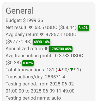Click the Total transactions 181 text
This screenshot has width=97, height=104.
[30, 70]
